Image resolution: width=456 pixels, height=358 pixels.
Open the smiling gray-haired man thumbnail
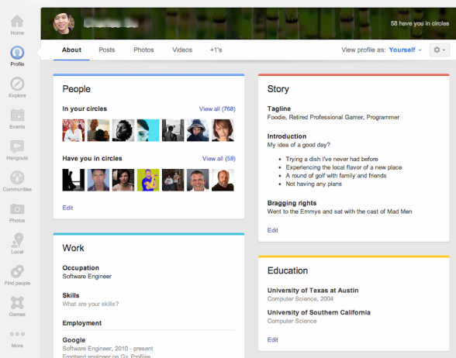(198, 180)
